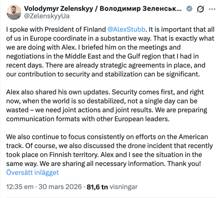Click the Översätt inlägget translate link
The width and height of the screenshot is (221, 198).
(32, 172)
